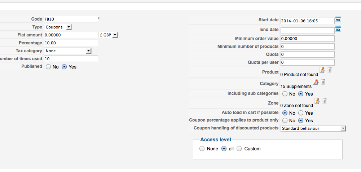The image size is (361, 172).
Task: Click the edit icon for Zone
Action: click(317, 101)
